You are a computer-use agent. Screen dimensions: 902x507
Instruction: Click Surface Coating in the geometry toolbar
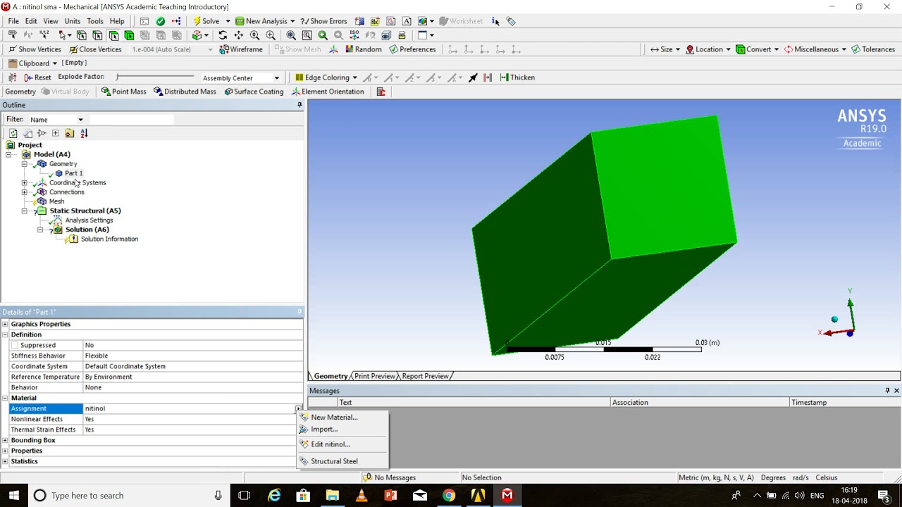click(x=254, y=92)
